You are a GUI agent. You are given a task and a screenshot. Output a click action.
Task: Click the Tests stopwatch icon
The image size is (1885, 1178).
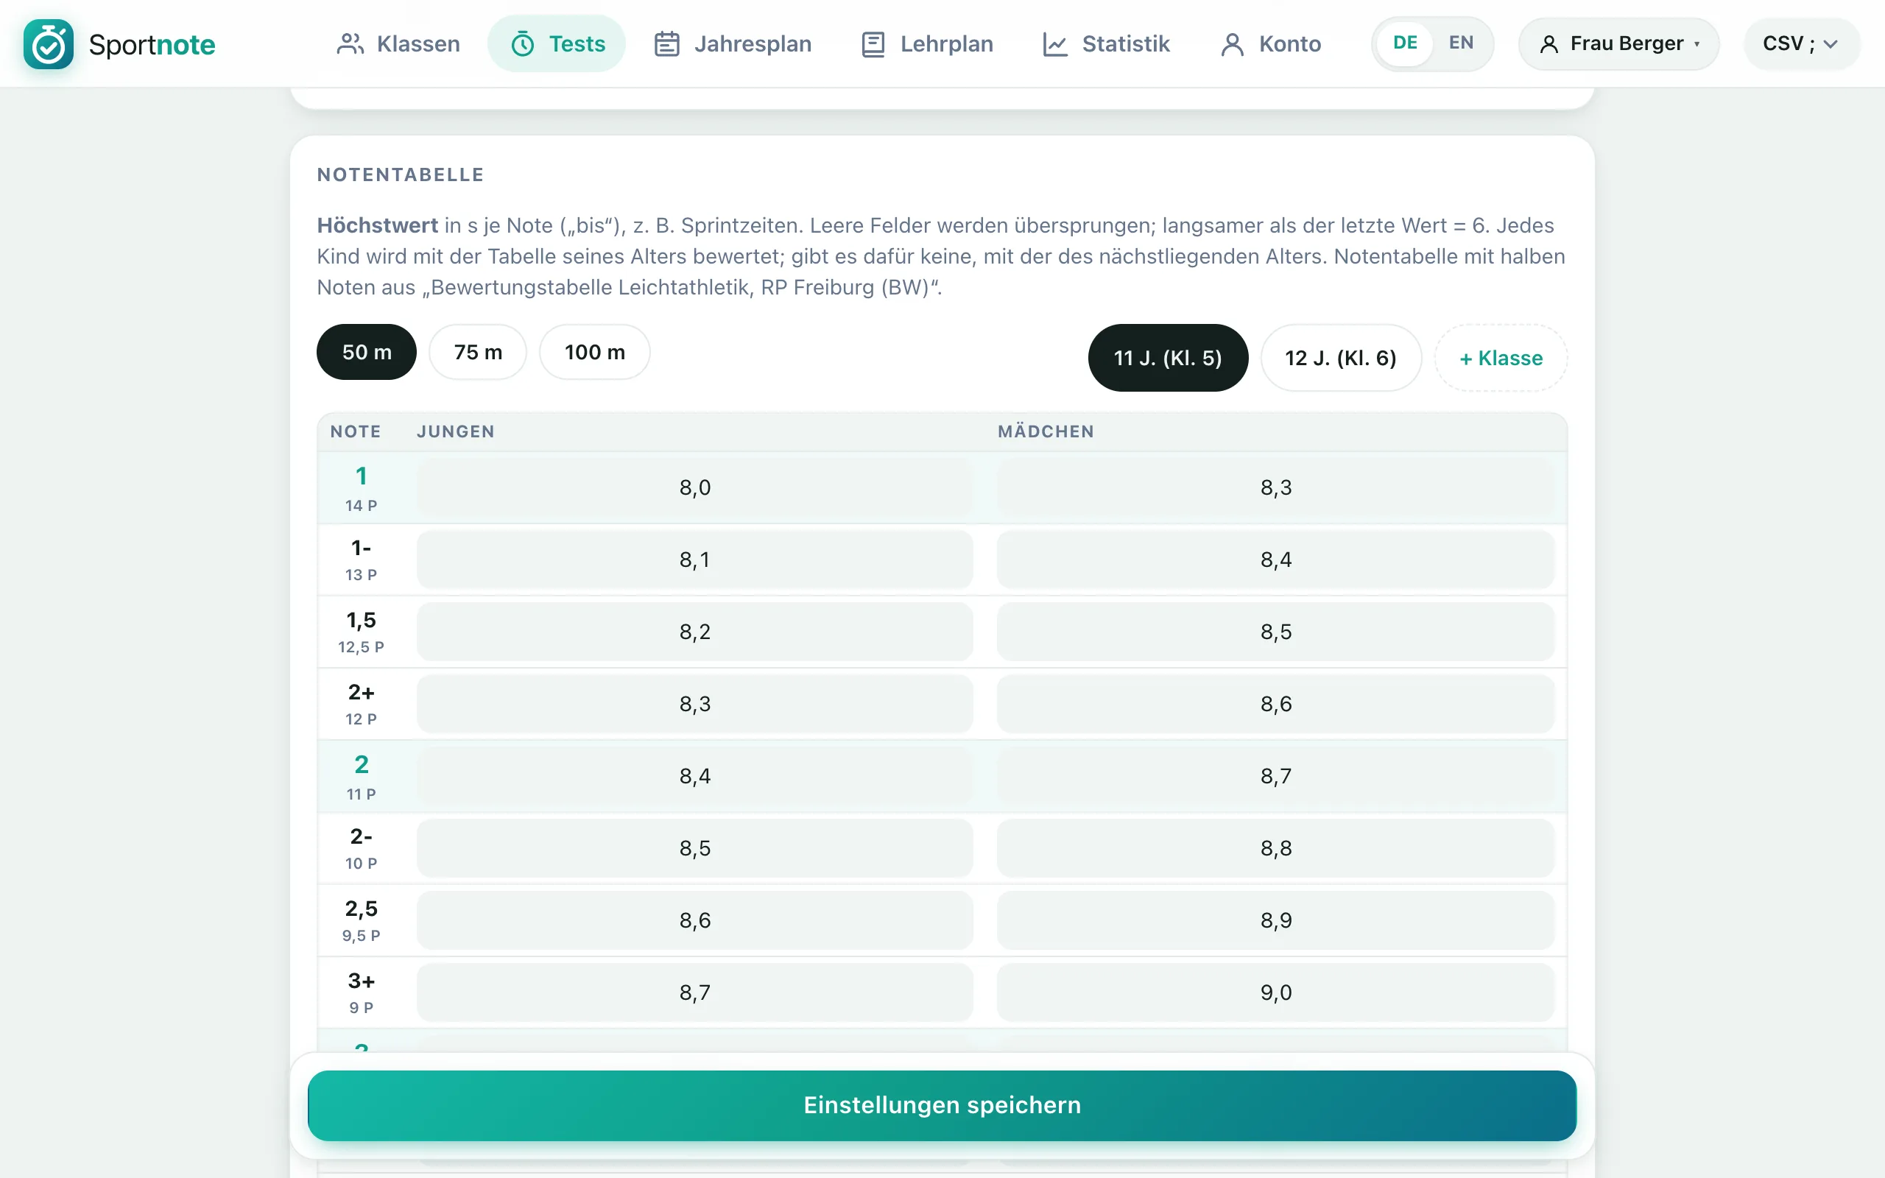(x=523, y=44)
